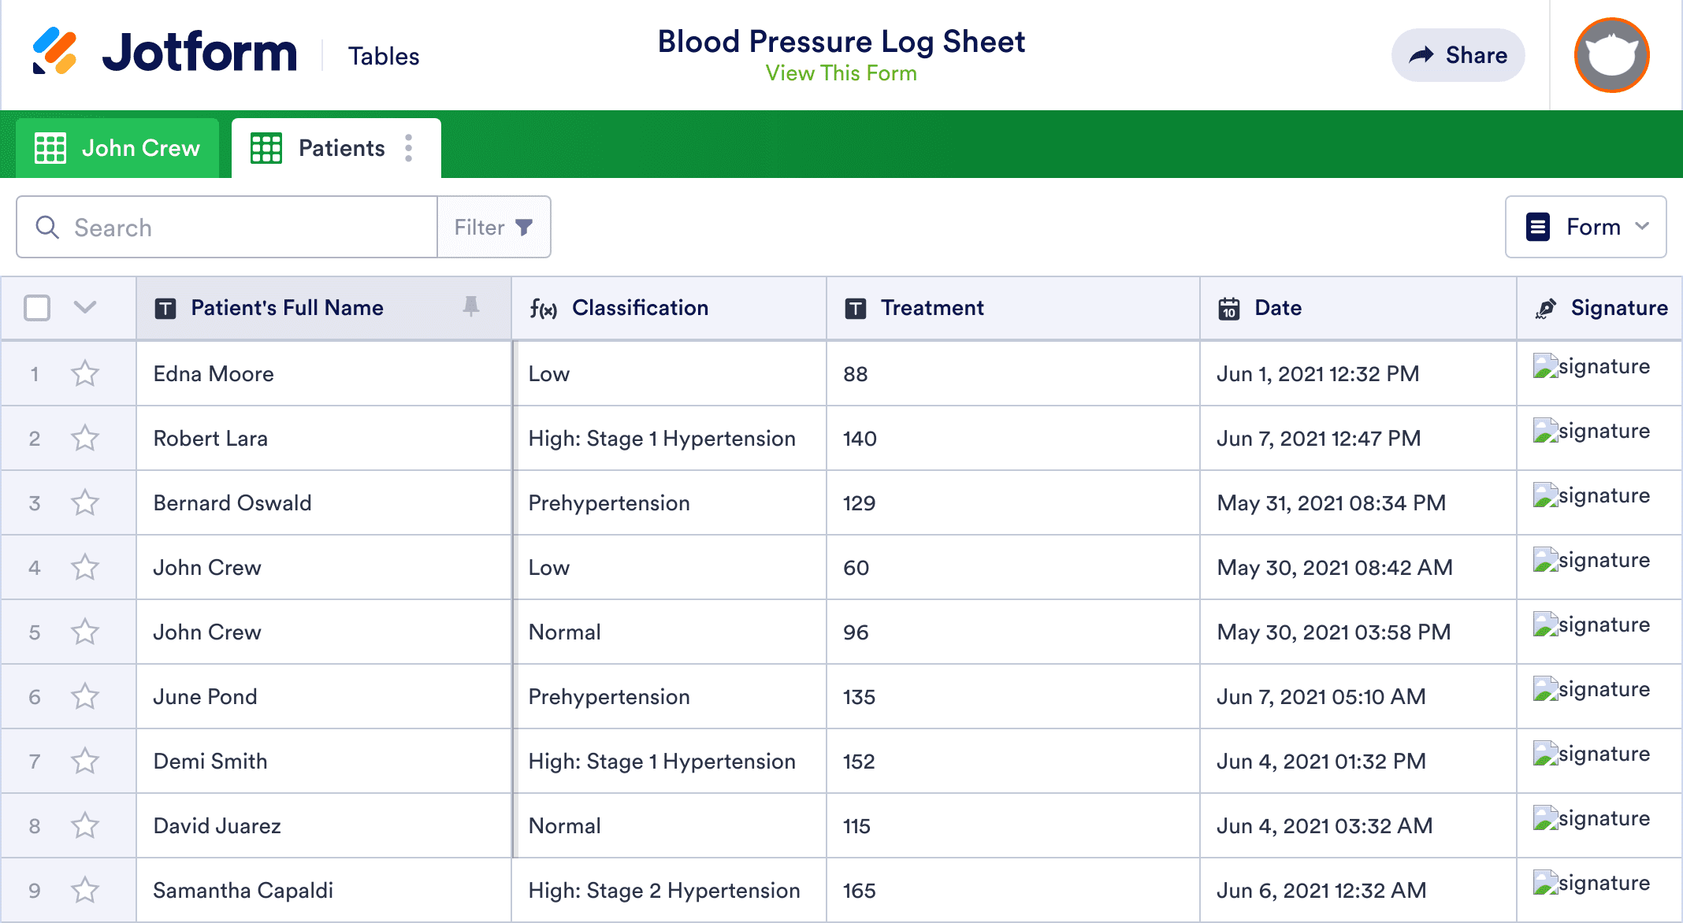Image resolution: width=1683 pixels, height=923 pixels.
Task: Toggle the select-all rows checkbox
Action: 37,308
